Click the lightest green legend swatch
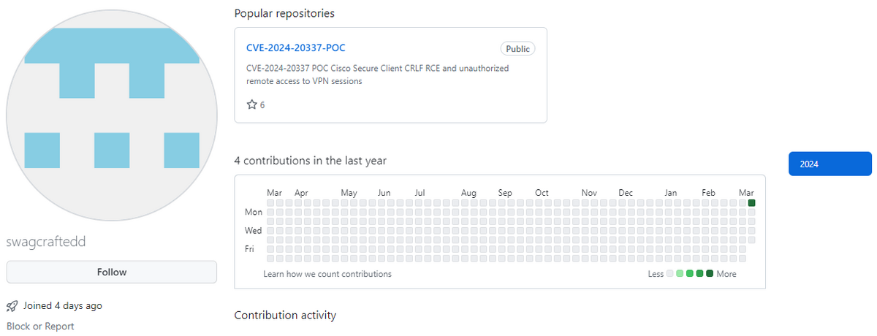Image resolution: width=877 pixels, height=336 pixels. (x=680, y=274)
